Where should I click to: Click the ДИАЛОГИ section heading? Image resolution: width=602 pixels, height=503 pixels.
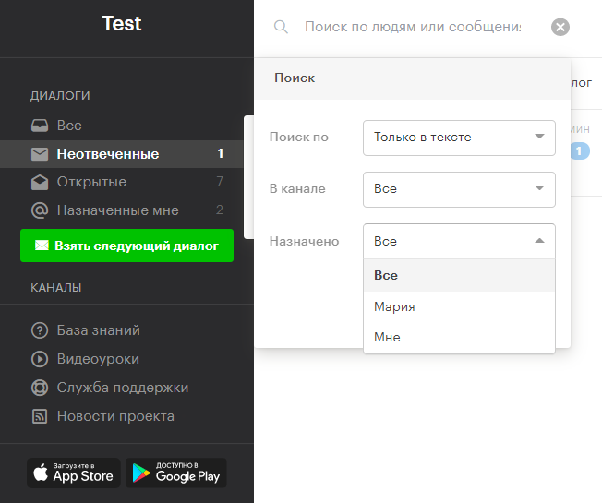click(x=60, y=96)
